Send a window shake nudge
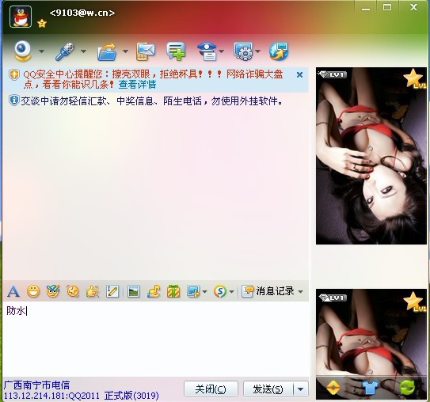Image resolution: width=430 pixels, height=402 pixels. tap(73, 291)
